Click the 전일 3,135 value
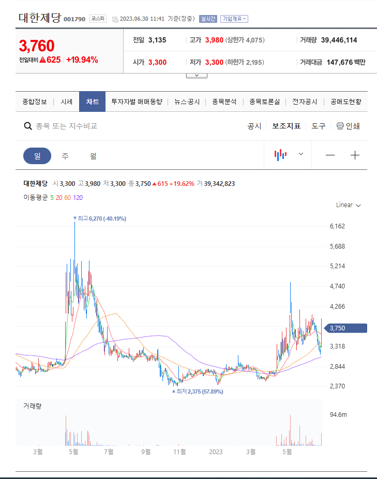The height and width of the screenshot is (479, 377). [x=157, y=40]
